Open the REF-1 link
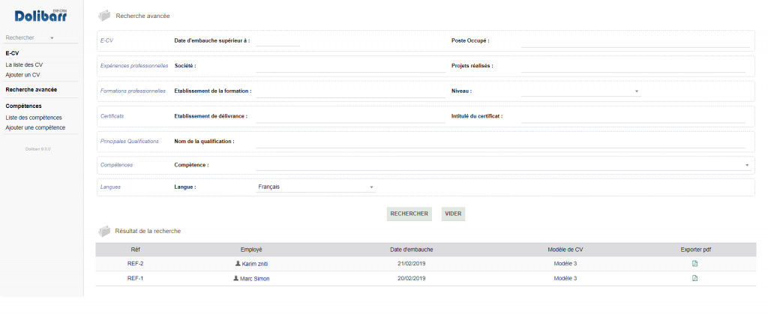This screenshot has width=768, height=329. pos(135,279)
